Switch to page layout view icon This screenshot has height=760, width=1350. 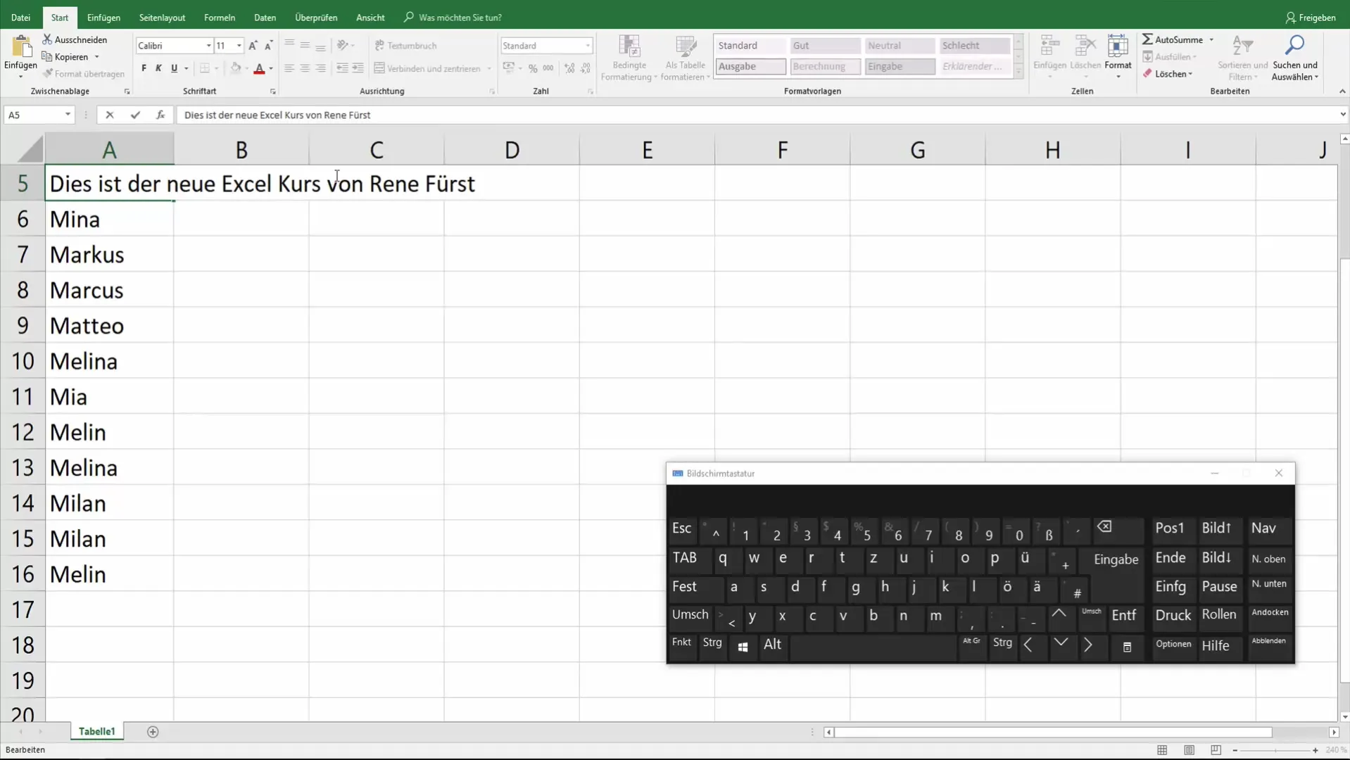pos(1189,750)
